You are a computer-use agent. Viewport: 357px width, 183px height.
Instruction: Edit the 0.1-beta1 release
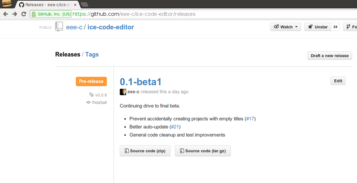click(x=338, y=81)
